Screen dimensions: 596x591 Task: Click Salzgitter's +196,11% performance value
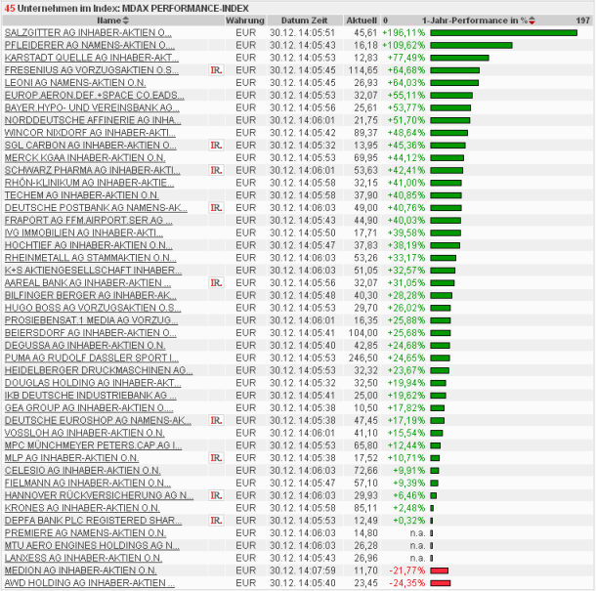point(404,33)
